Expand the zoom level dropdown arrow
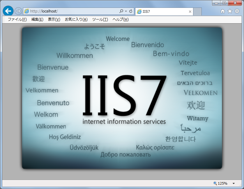This screenshot has width=244, height=189. click(x=234, y=183)
